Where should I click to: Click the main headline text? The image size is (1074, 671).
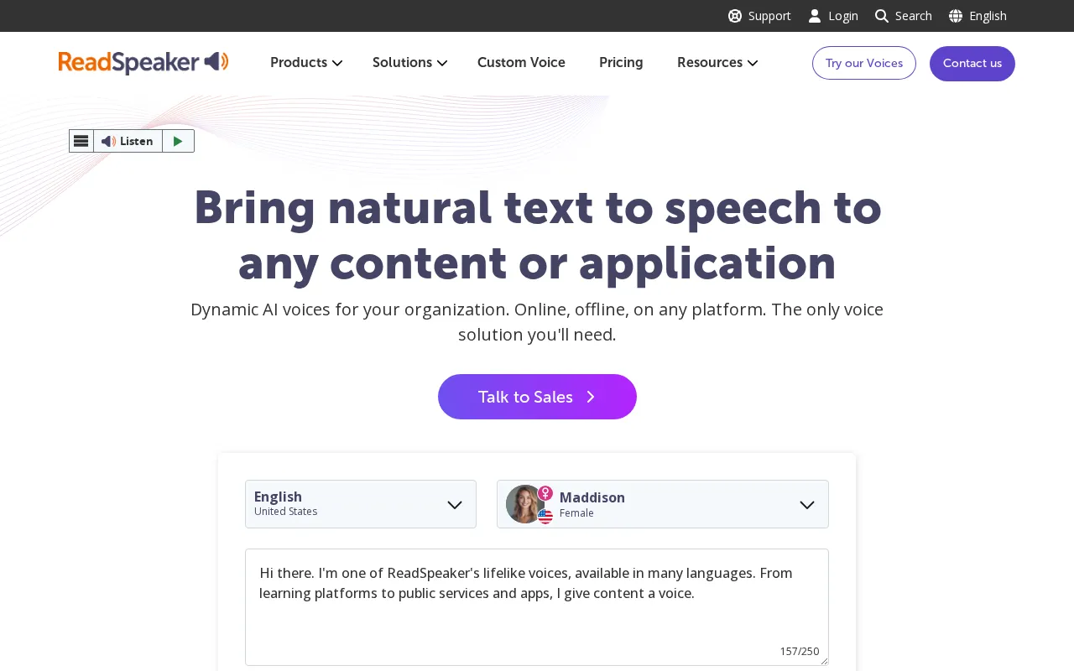click(537, 235)
